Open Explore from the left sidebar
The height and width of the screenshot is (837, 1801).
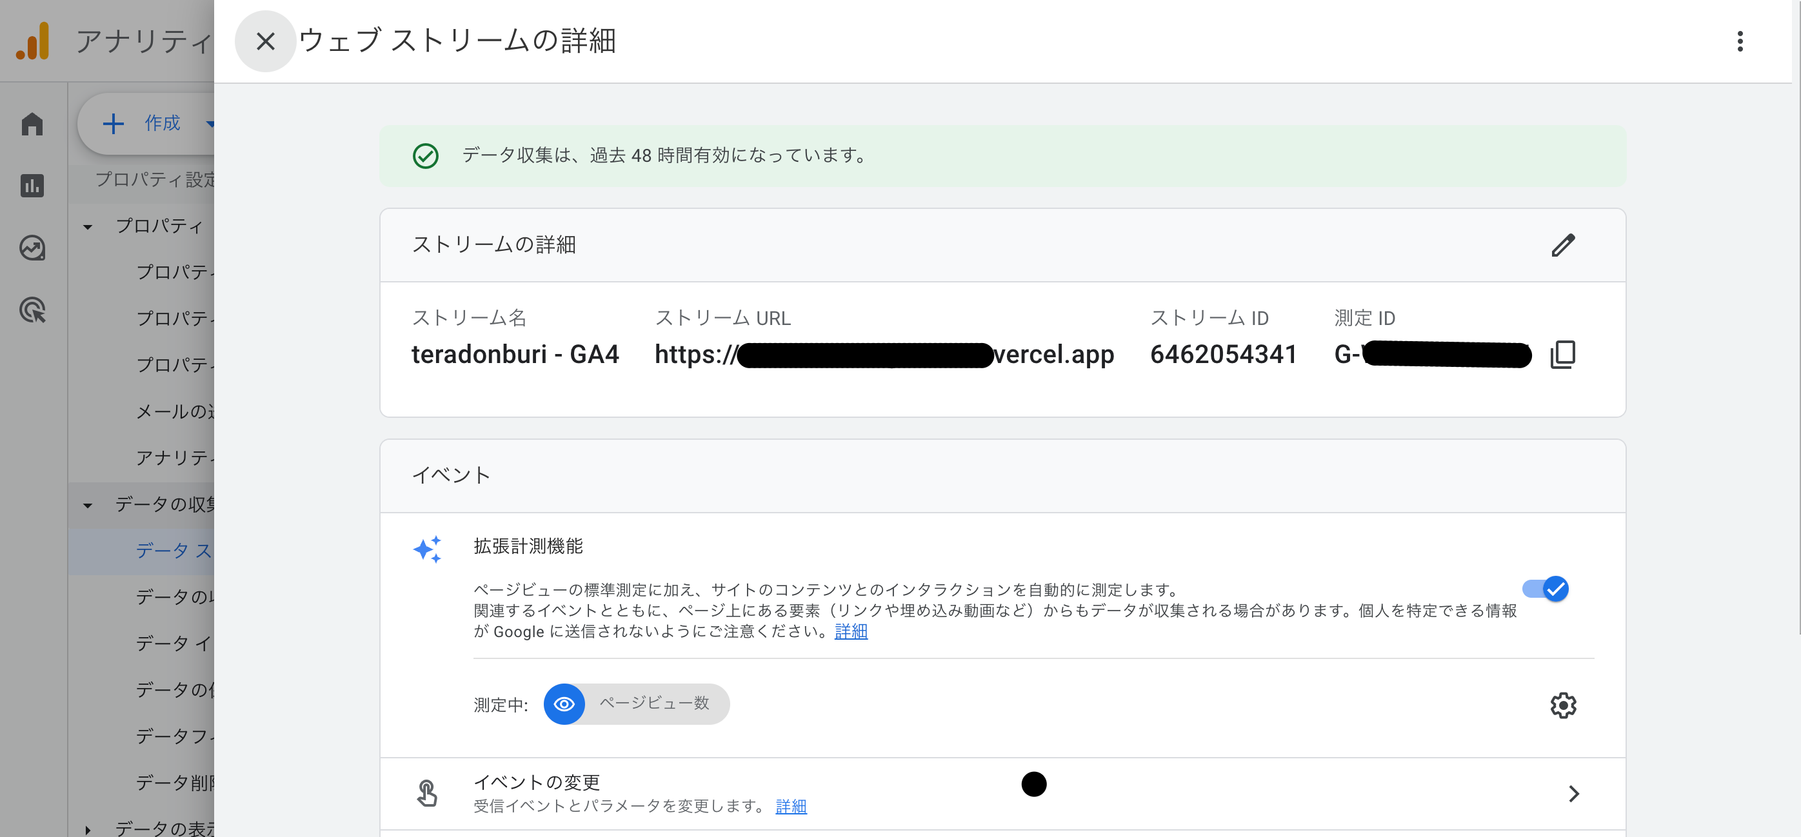[32, 248]
